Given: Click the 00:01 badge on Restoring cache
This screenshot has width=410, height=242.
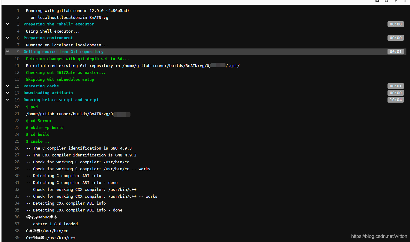Looking at the screenshot, I should [x=396, y=86].
